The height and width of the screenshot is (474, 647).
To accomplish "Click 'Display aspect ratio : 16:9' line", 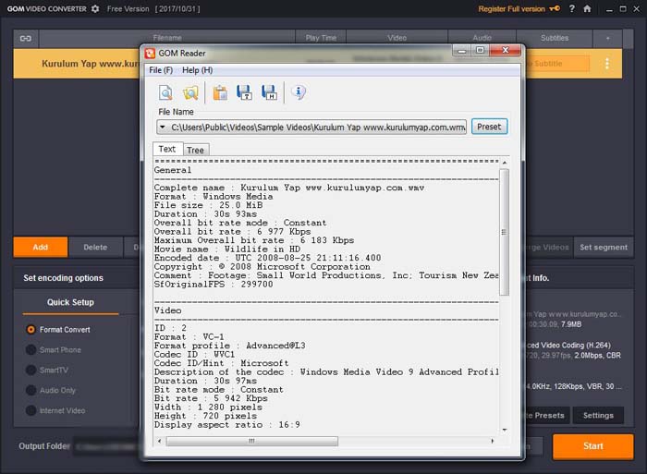I will (x=227, y=425).
